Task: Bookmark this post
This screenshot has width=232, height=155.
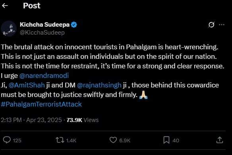Action: [166, 140]
